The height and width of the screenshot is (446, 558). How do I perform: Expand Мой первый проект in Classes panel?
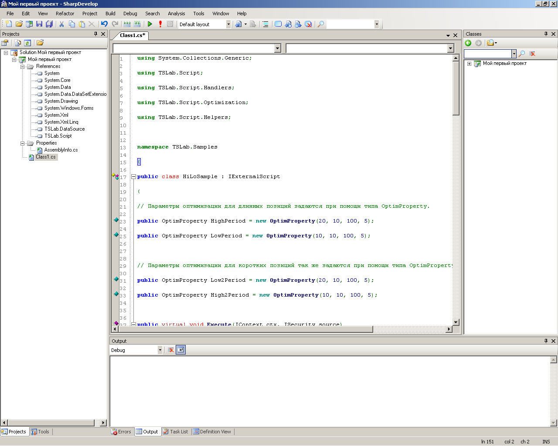[469, 64]
